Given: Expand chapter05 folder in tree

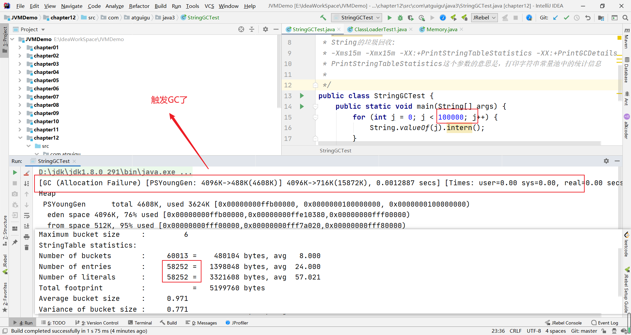Looking at the screenshot, I should [x=20, y=80].
